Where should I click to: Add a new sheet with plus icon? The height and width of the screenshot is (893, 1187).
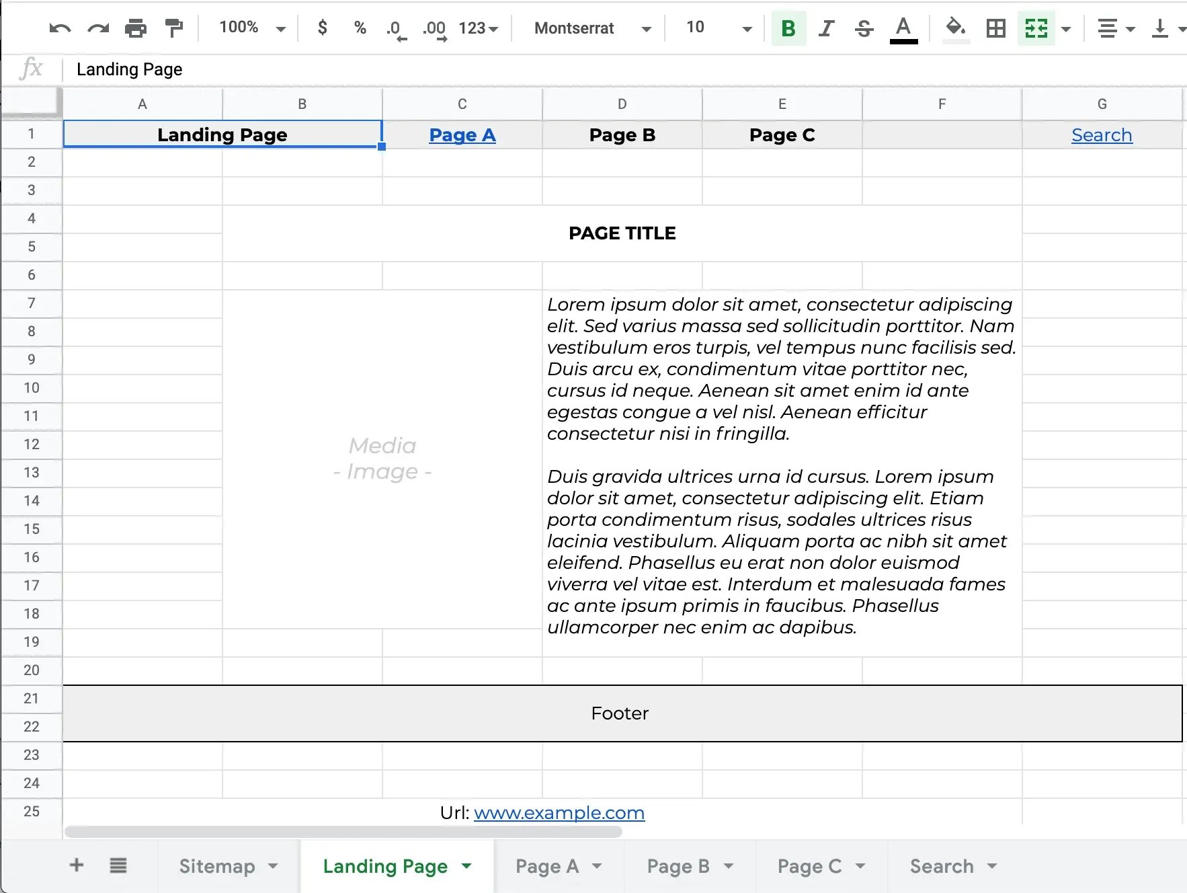click(x=77, y=865)
